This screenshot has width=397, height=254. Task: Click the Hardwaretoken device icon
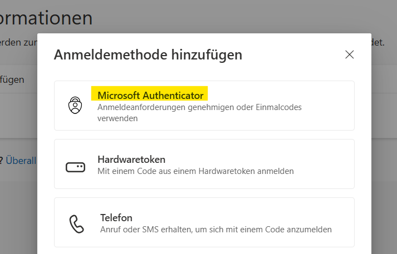click(x=75, y=167)
